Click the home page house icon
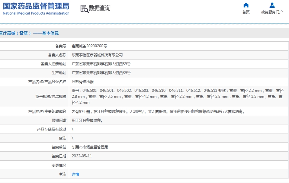This screenshot has height=183, width=289. point(246,5)
